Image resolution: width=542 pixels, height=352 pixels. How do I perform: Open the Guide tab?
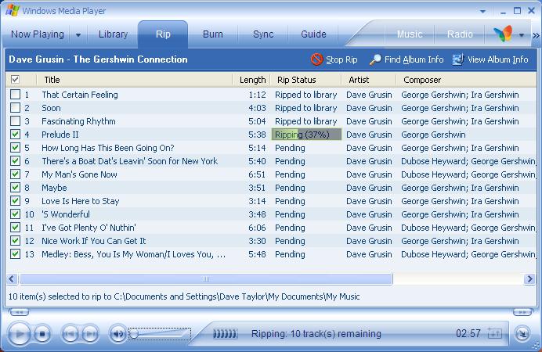click(313, 34)
